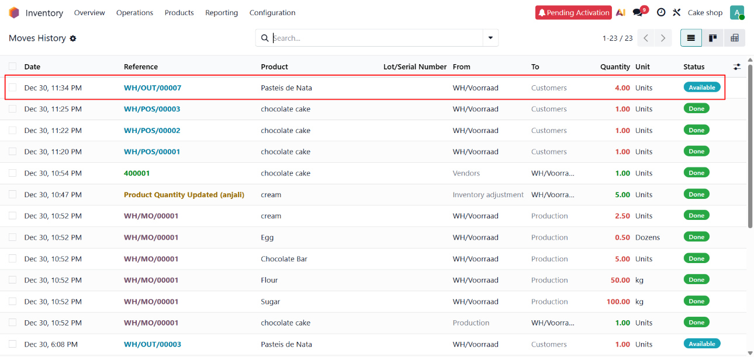Switch to Pivot table view

(735, 38)
